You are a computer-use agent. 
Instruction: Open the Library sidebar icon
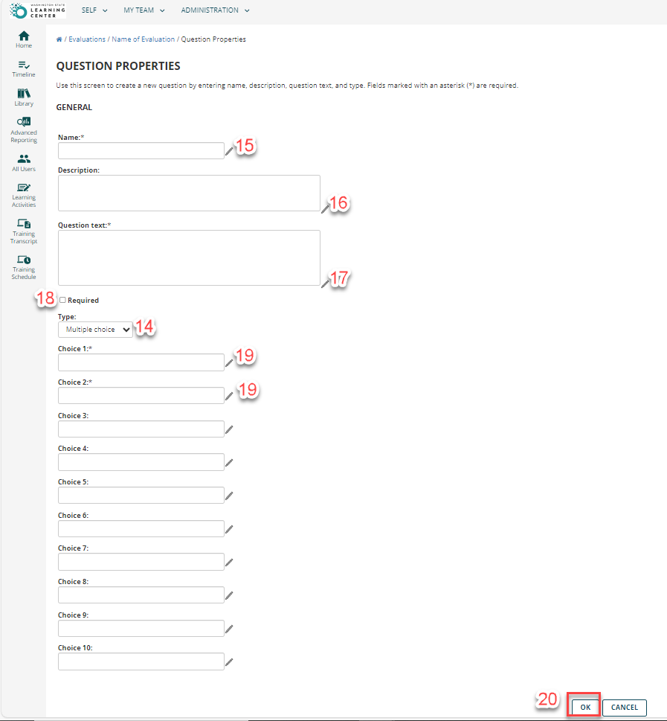[24, 97]
